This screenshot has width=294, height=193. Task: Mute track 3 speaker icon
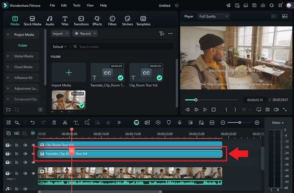tap(25, 154)
